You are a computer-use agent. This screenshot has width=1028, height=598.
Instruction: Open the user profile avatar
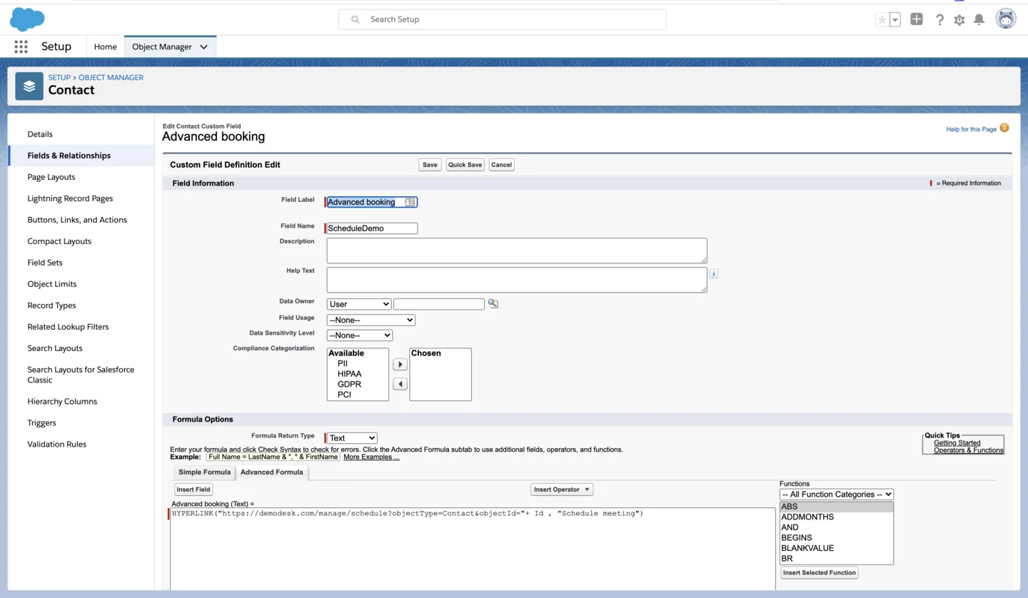pyautogui.click(x=1006, y=19)
